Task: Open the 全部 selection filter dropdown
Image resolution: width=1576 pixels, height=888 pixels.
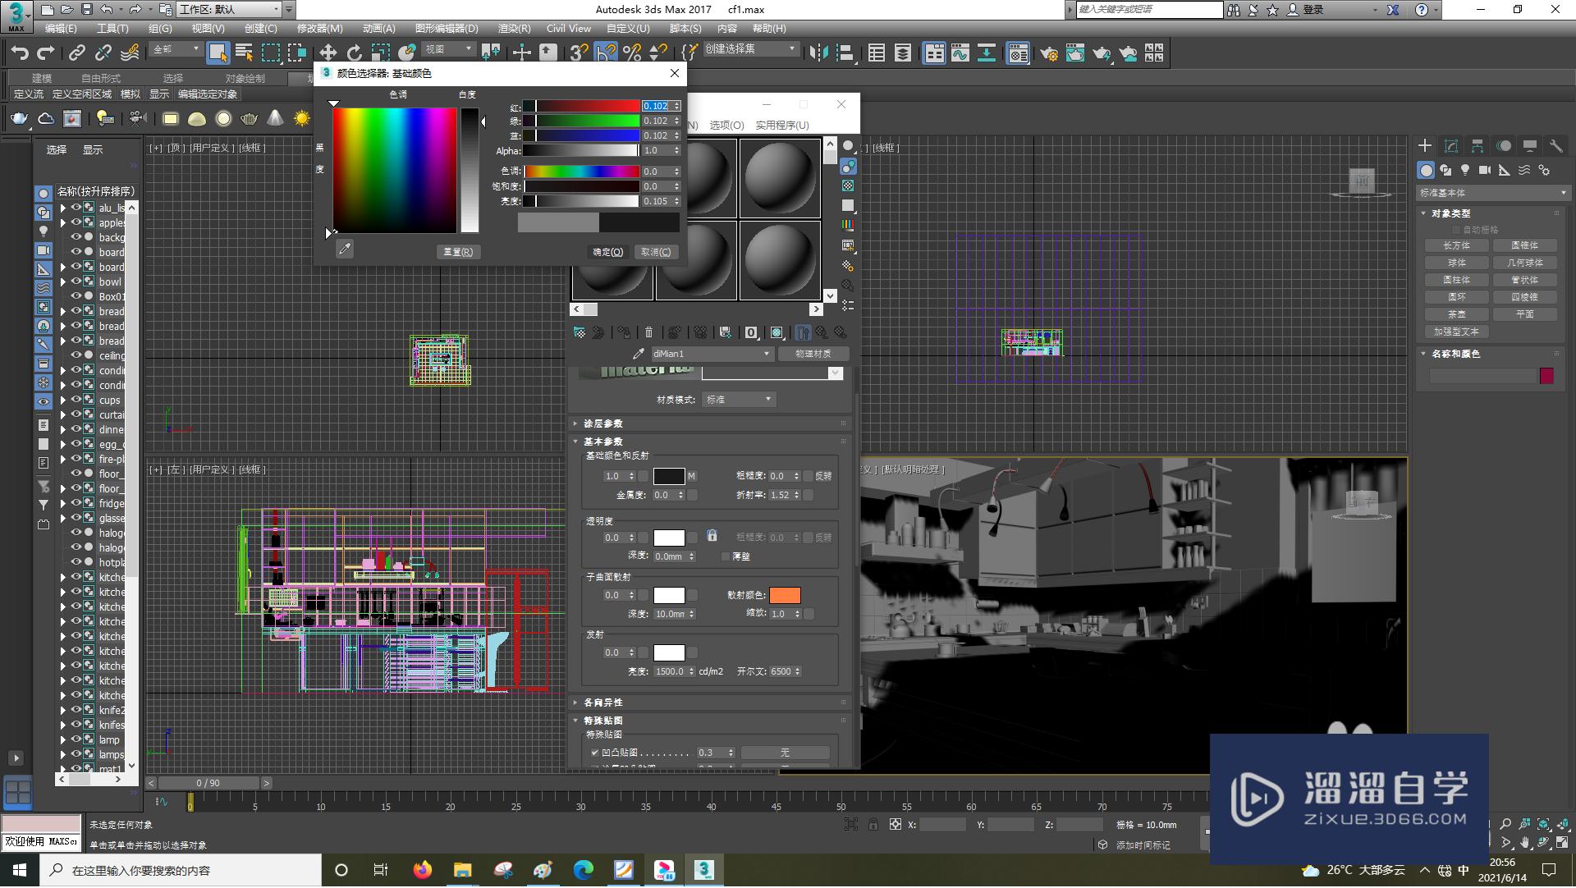Action: tap(176, 50)
